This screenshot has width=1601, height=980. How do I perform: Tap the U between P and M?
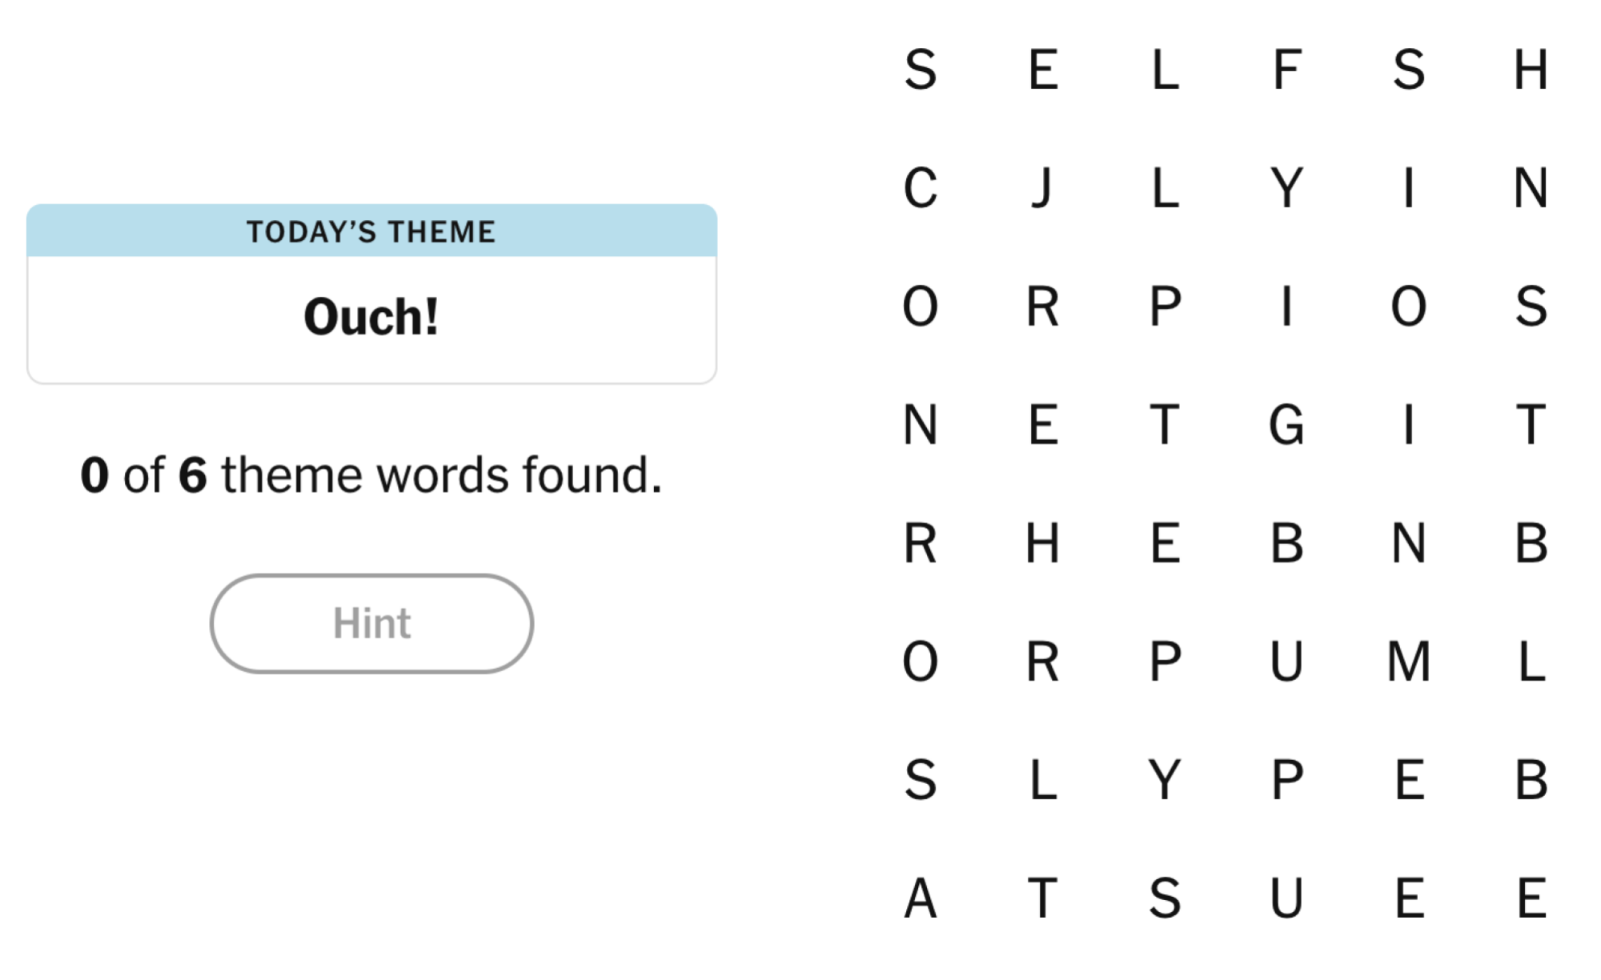1286,662
